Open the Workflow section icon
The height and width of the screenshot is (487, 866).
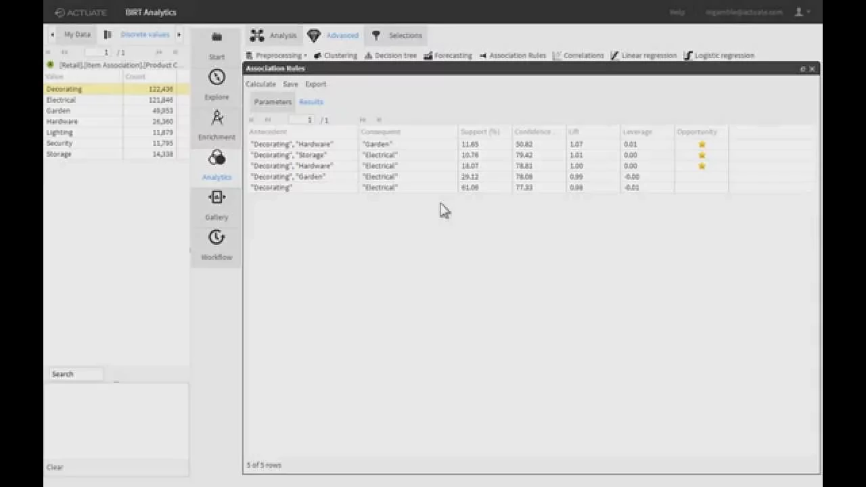pyautogui.click(x=216, y=237)
